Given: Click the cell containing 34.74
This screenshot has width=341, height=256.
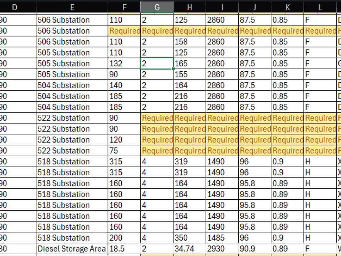Looking at the screenshot, I should pyautogui.click(x=190, y=248).
